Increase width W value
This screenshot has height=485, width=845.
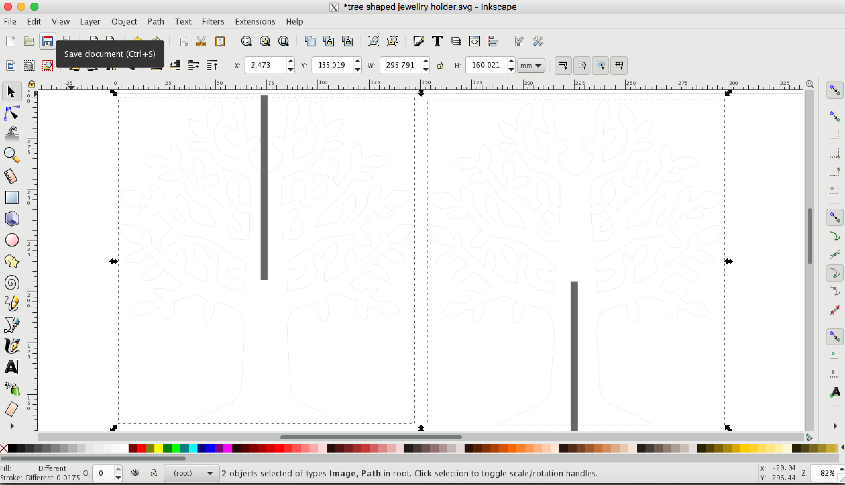point(425,62)
